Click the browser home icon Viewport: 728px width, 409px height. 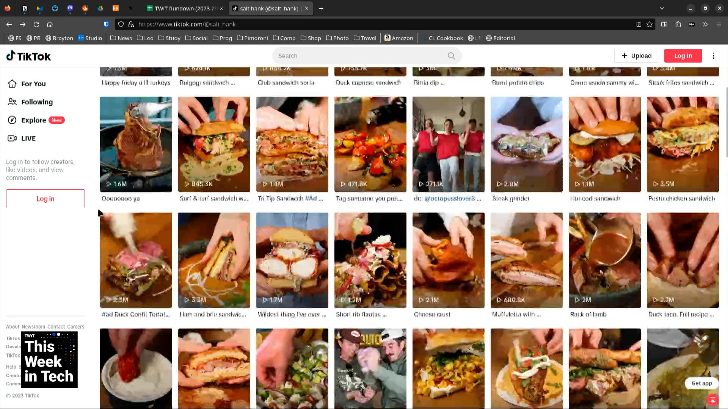click(50, 24)
